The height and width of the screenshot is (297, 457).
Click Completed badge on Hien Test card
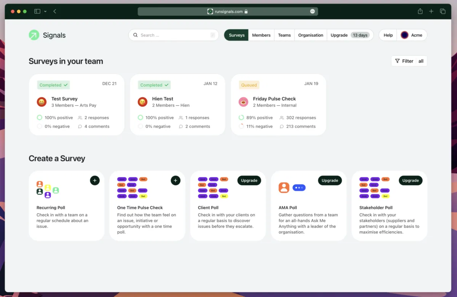(x=154, y=85)
